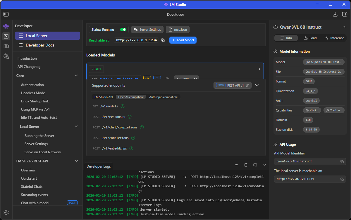Copy the Reachable at server address
This screenshot has height=220, width=351.
click(163, 40)
